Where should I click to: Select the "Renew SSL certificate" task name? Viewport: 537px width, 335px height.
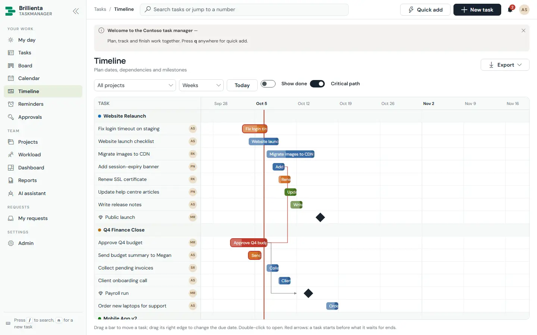pos(122,179)
